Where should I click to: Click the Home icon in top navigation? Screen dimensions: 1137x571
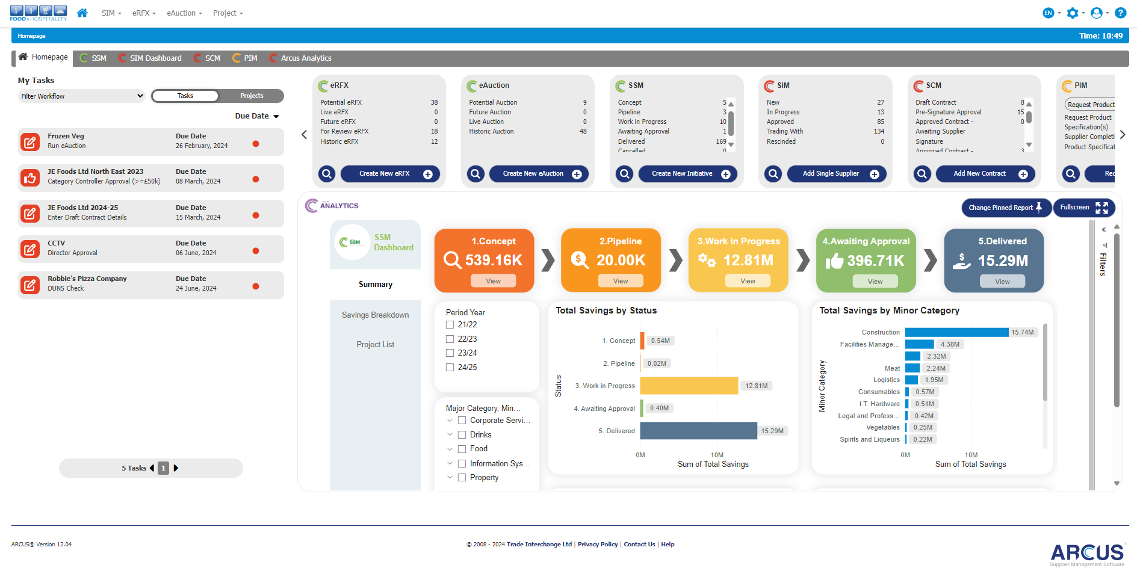coord(82,13)
